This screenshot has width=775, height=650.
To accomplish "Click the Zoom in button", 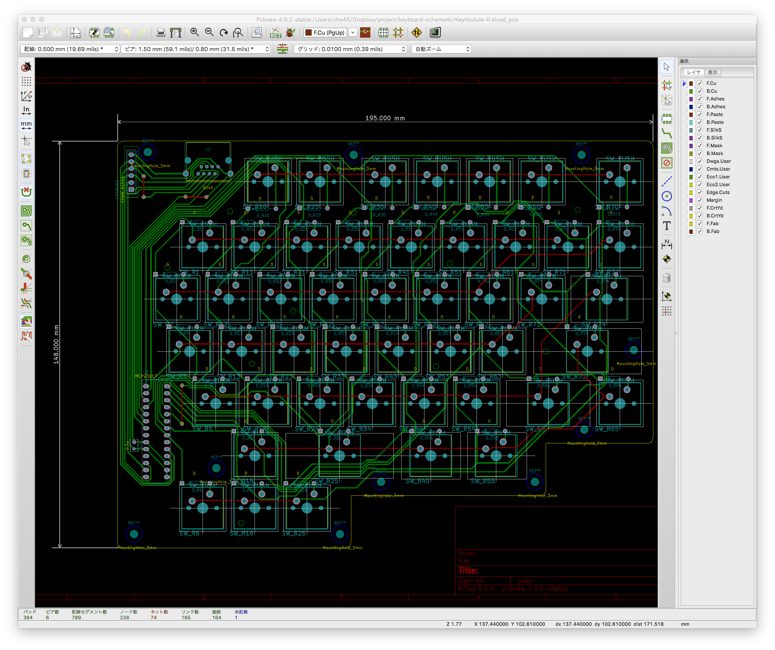I will pyautogui.click(x=195, y=32).
